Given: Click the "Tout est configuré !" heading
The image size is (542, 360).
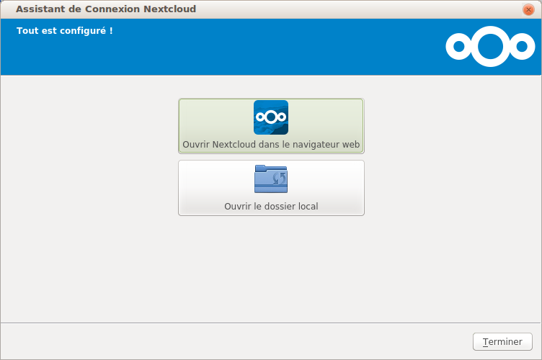Looking at the screenshot, I should (65, 31).
